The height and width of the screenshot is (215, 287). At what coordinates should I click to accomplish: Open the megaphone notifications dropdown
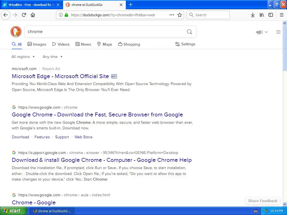pyautogui.click(x=262, y=32)
